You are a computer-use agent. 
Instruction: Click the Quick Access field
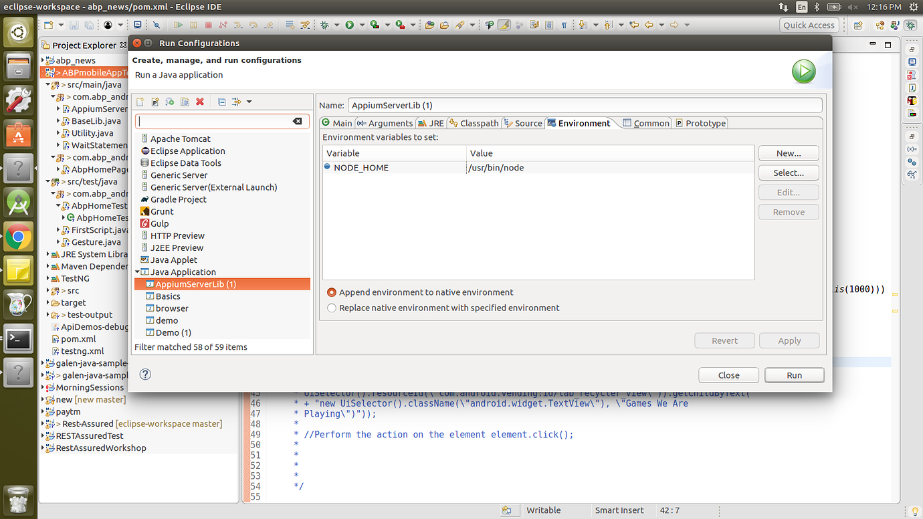click(x=809, y=25)
